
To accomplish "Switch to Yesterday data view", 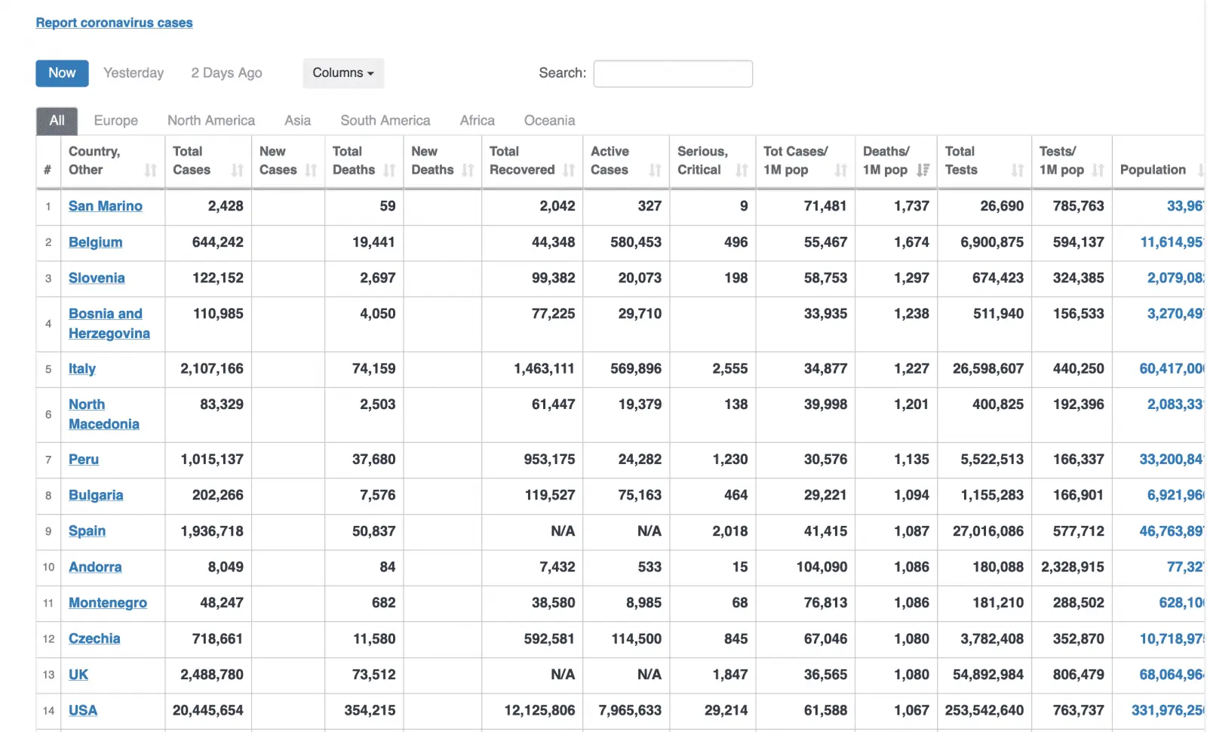I will (x=134, y=73).
